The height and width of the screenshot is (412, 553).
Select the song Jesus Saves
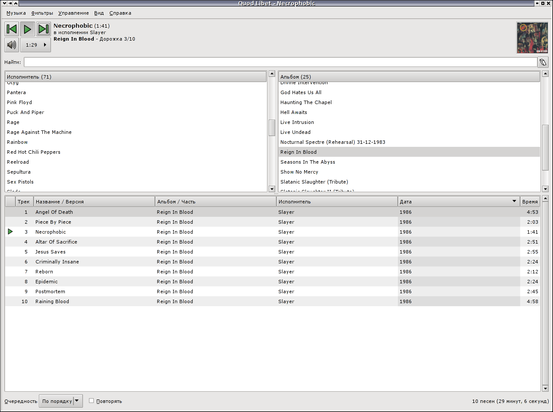point(273,252)
